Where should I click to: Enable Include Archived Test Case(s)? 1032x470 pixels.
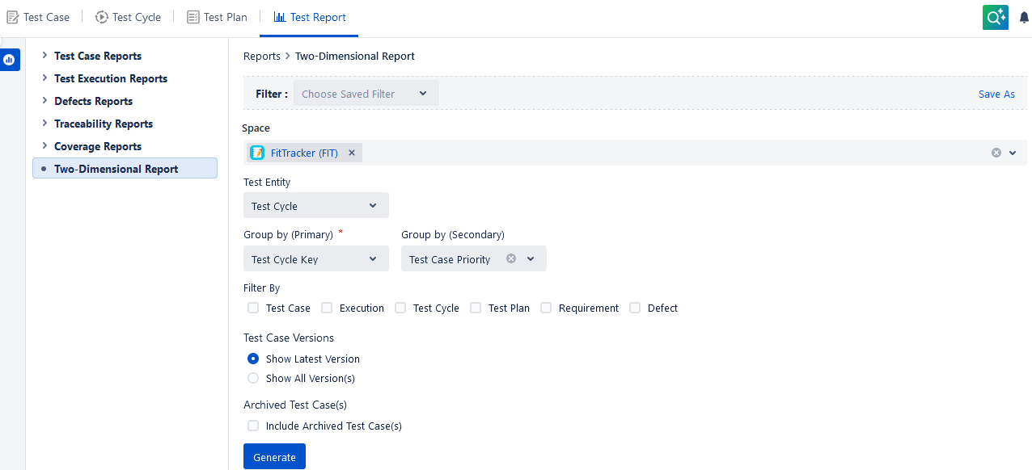tap(253, 426)
